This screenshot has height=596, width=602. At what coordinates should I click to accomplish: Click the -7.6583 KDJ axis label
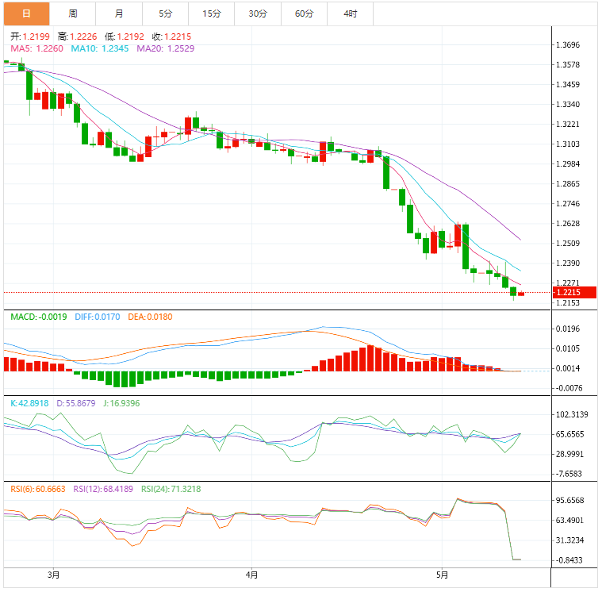tap(569, 474)
